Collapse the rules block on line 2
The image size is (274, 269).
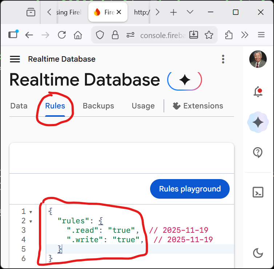pyautogui.click(x=31, y=221)
